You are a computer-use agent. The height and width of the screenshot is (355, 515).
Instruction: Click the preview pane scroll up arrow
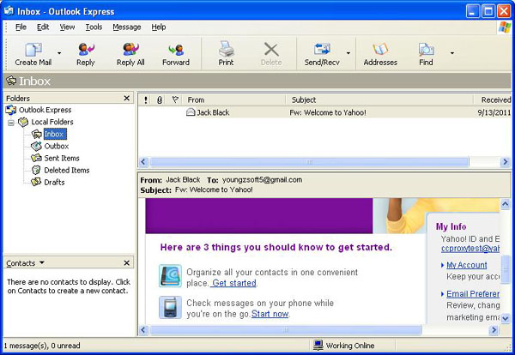[506, 204]
